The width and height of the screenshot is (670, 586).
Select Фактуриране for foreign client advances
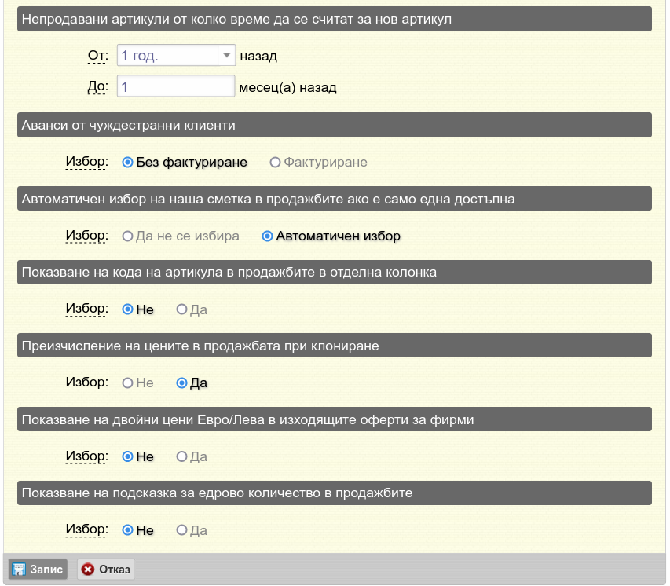click(275, 163)
